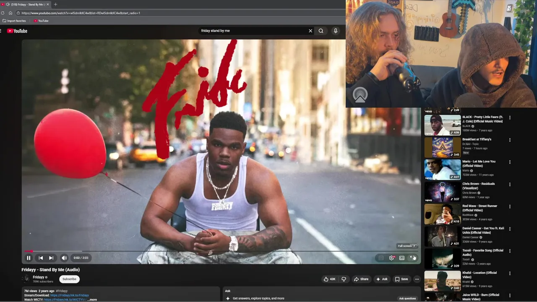Viewport: 537px width, 302px height.
Task: Open video player settings gear
Action: click(391, 258)
